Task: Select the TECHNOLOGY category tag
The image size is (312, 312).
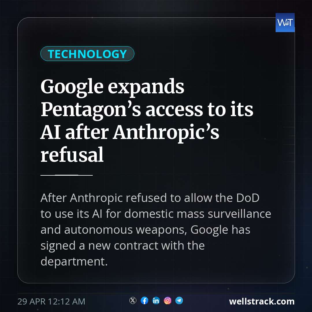Action: 87,54
